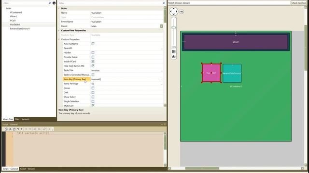Open ellipsis editor for Item-Key property

162,79
